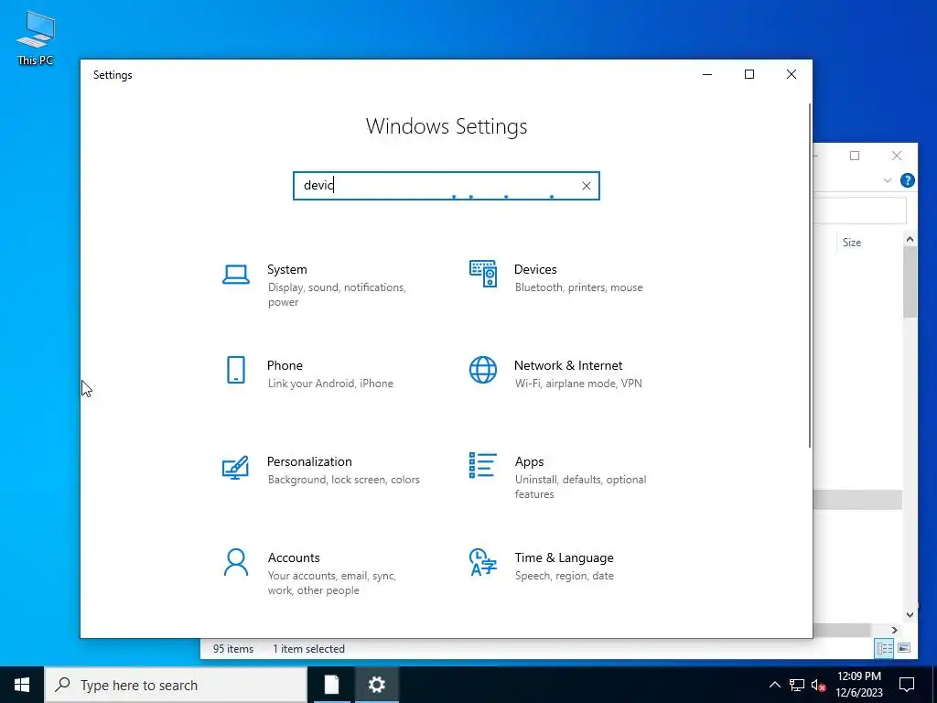Switch File Explorer to details view
This screenshot has width=937, height=703.
(x=884, y=648)
